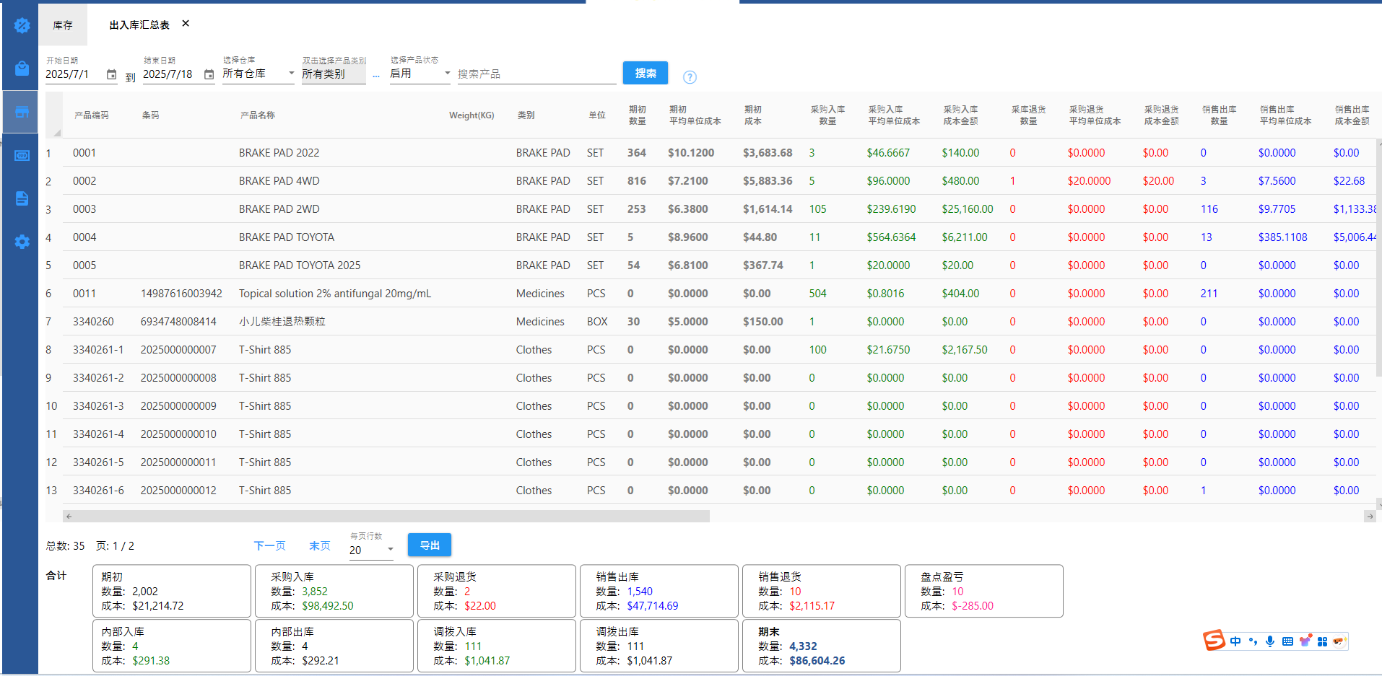
Task: Open the start date calendar picker
Action: [x=111, y=74]
